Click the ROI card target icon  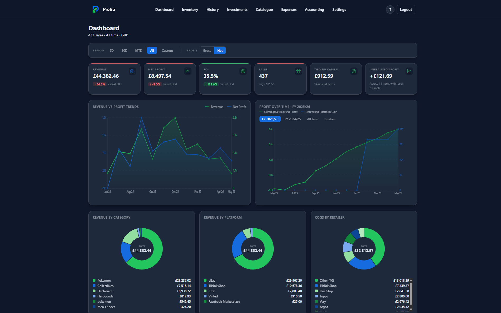coord(243,71)
